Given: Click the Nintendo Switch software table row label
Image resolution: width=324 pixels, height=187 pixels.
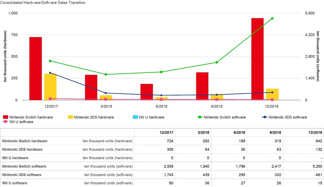Looking at the screenshot, I should [24, 166].
